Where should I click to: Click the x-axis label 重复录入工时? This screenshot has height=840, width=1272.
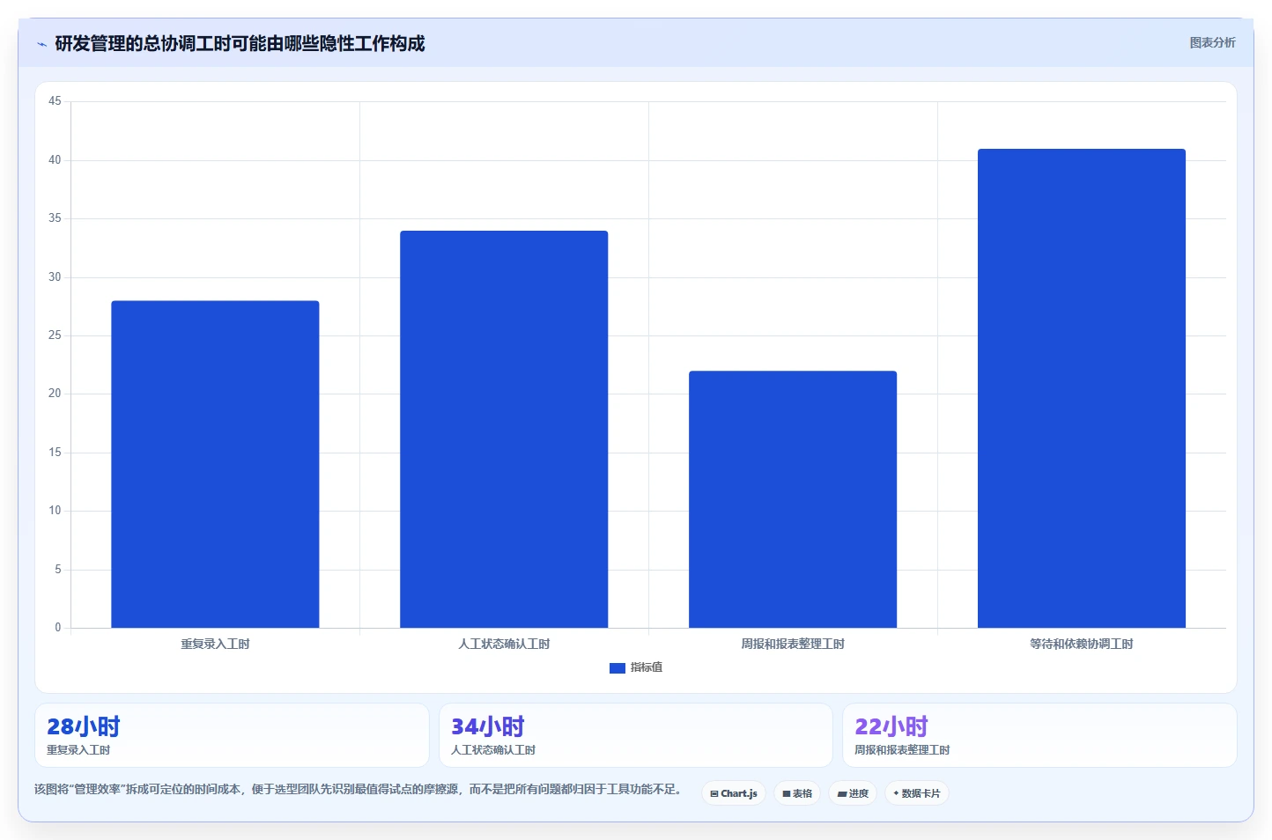tap(215, 644)
